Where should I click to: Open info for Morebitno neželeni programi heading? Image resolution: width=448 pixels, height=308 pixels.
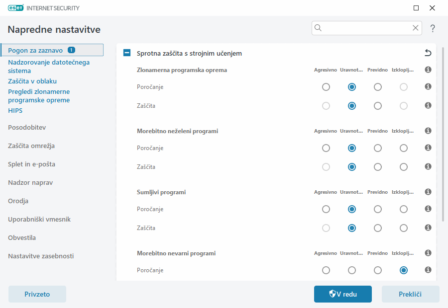coord(428,131)
